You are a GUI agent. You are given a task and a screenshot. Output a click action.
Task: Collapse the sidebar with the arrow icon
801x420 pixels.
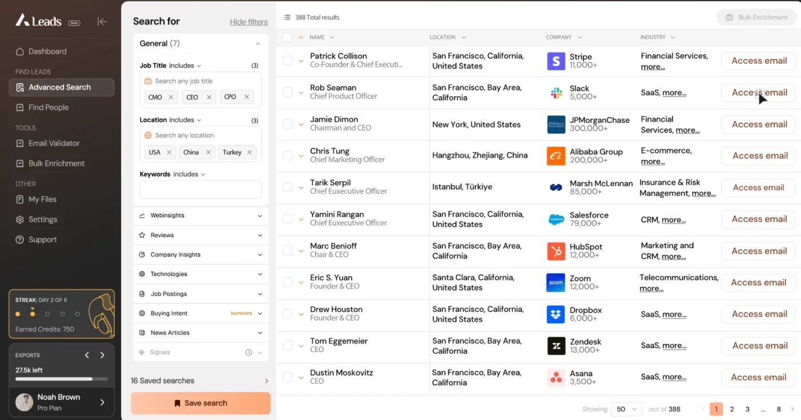pos(102,22)
